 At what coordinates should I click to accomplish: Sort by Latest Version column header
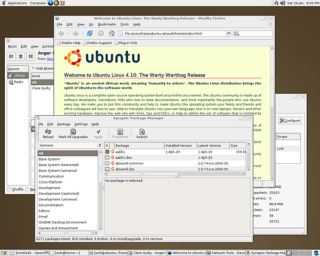(x=213, y=146)
